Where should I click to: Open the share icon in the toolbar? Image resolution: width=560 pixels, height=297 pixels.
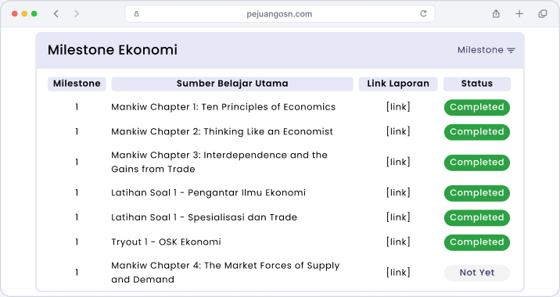tap(496, 13)
